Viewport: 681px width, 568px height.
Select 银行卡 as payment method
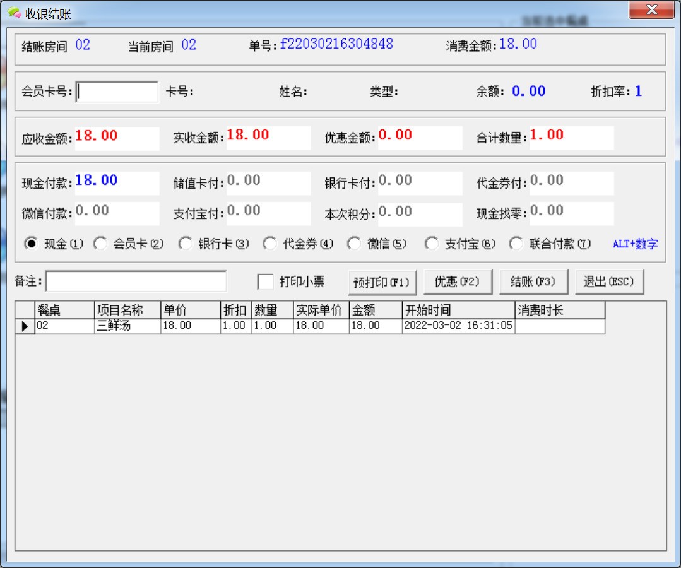click(x=186, y=244)
